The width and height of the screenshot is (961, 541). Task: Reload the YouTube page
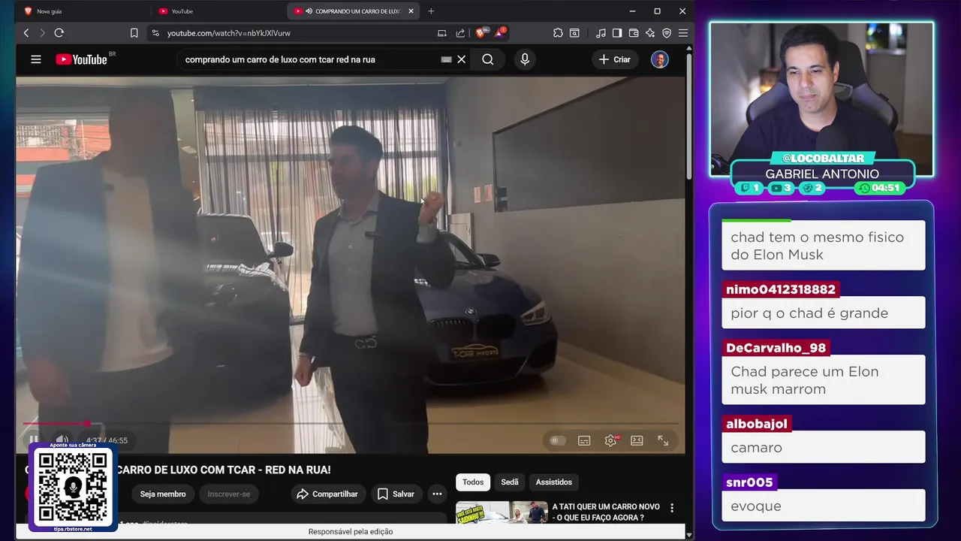click(x=59, y=33)
